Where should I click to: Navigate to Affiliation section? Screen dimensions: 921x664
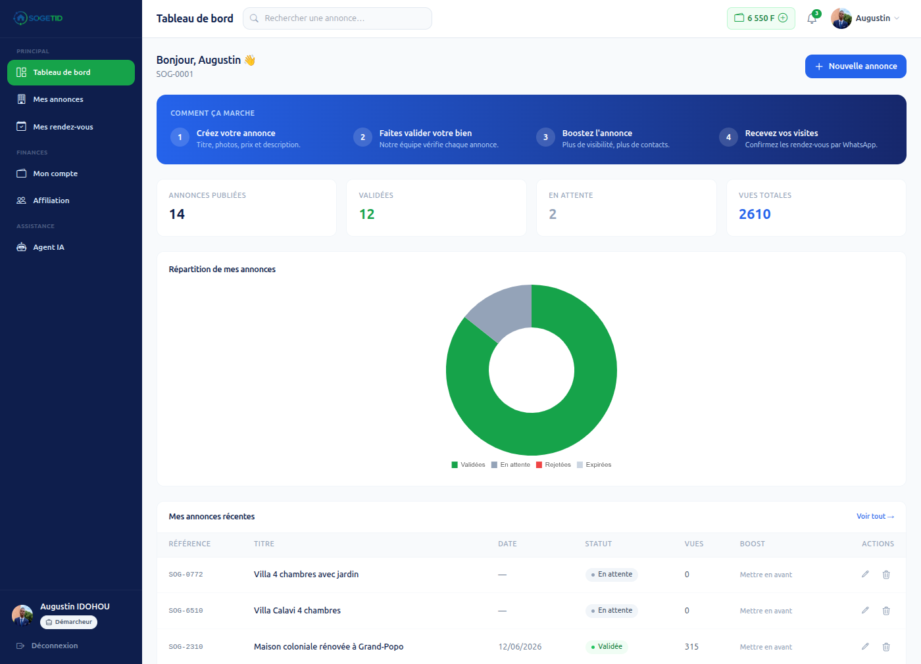coord(71,201)
